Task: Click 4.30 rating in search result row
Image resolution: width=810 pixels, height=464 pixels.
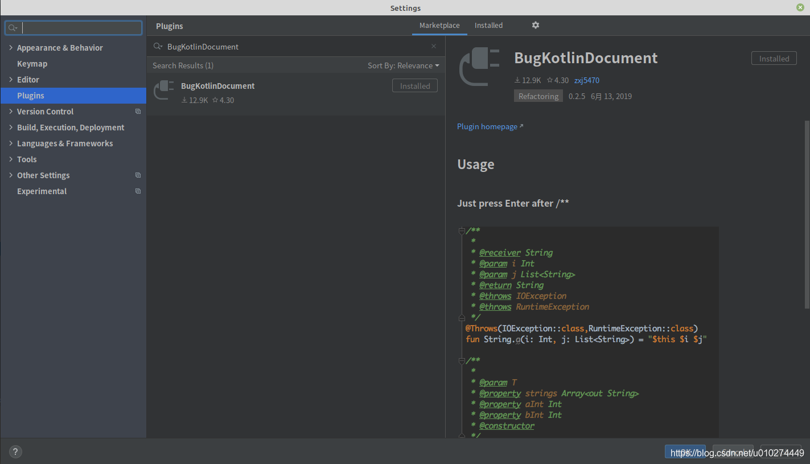Action: point(223,100)
